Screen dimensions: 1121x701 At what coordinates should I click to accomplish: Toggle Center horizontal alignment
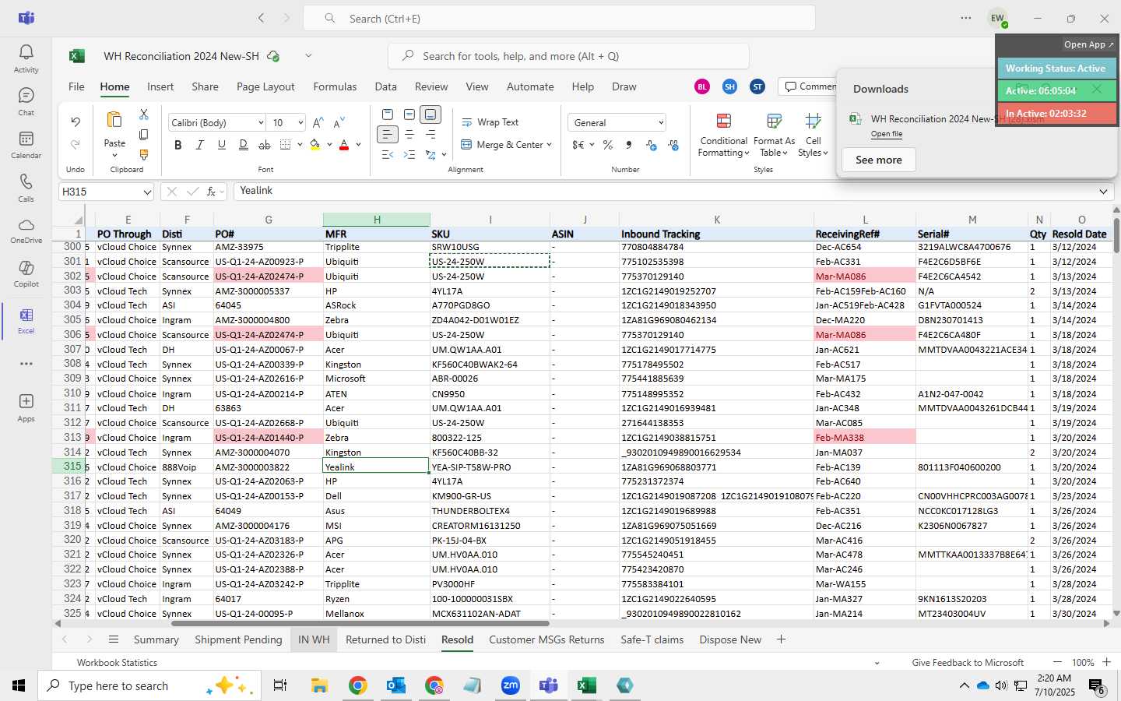point(409,135)
